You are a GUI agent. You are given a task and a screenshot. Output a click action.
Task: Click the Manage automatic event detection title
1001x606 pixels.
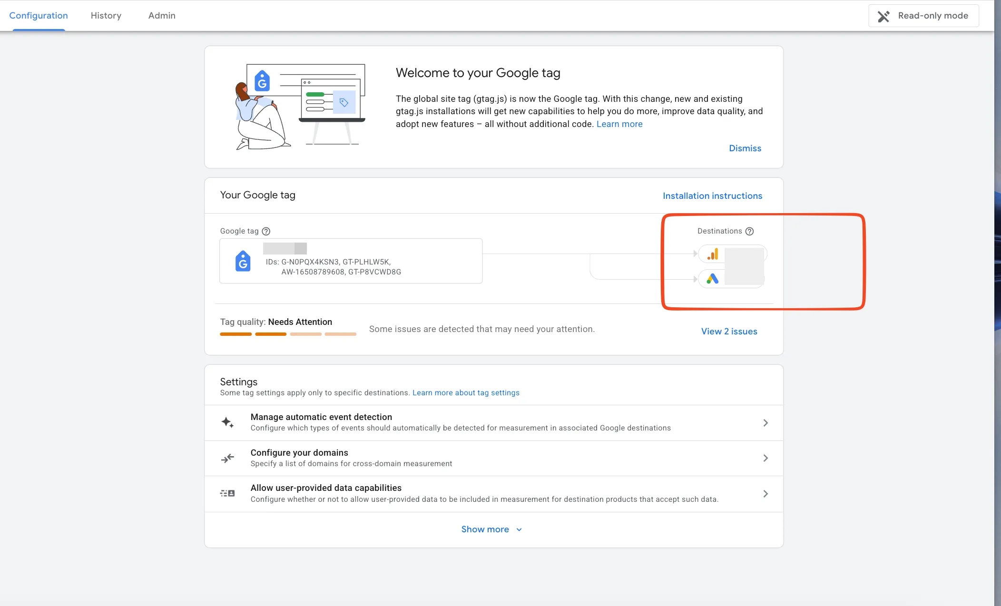tap(321, 417)
